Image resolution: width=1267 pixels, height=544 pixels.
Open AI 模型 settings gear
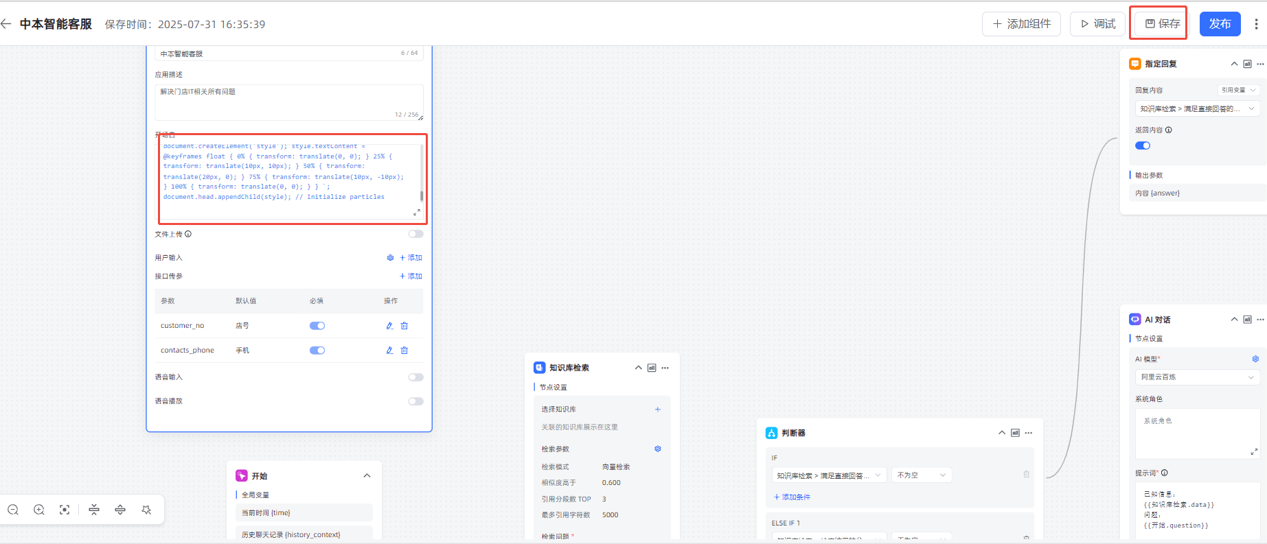point(1255,359)
